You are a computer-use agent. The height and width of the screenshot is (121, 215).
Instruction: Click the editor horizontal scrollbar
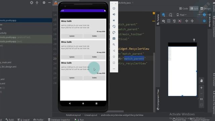point(116,111)
